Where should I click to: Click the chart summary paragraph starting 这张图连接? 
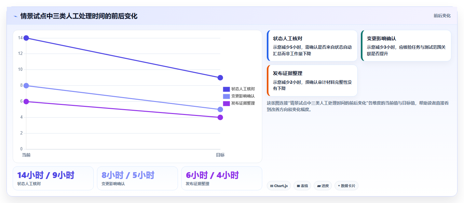pyautogui.click(x=358, y=106)
